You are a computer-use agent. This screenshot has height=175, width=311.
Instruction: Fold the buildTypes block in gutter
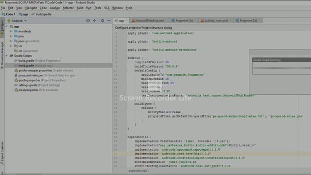tap(126, 104)
